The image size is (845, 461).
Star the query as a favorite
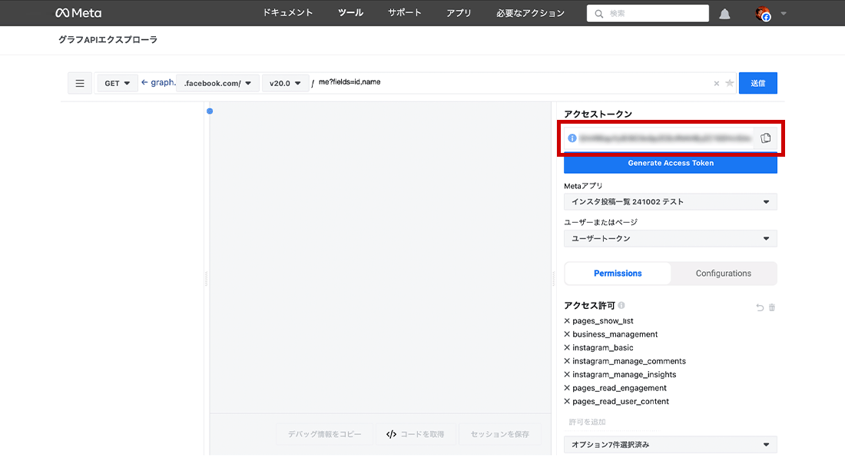[729, 83]
